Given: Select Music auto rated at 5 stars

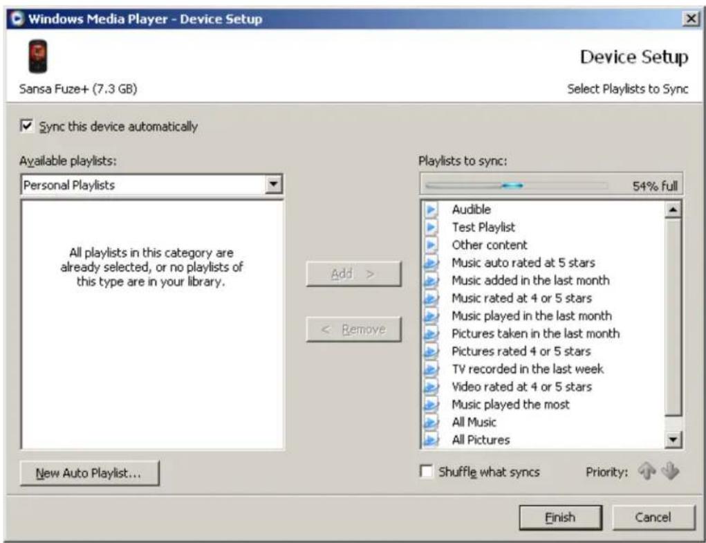Looking at the screenshot, I should 523,262.
